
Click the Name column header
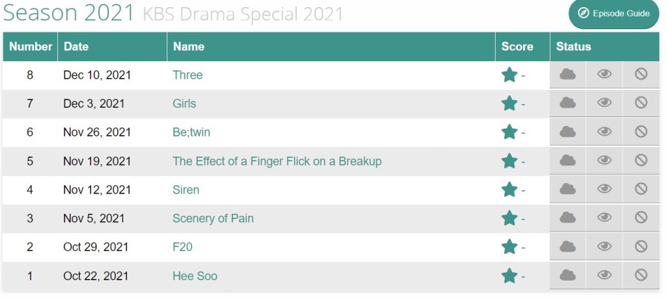click(x=189, y=47)
